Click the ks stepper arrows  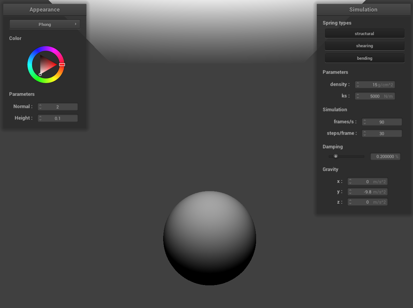[x=358, y=96]
